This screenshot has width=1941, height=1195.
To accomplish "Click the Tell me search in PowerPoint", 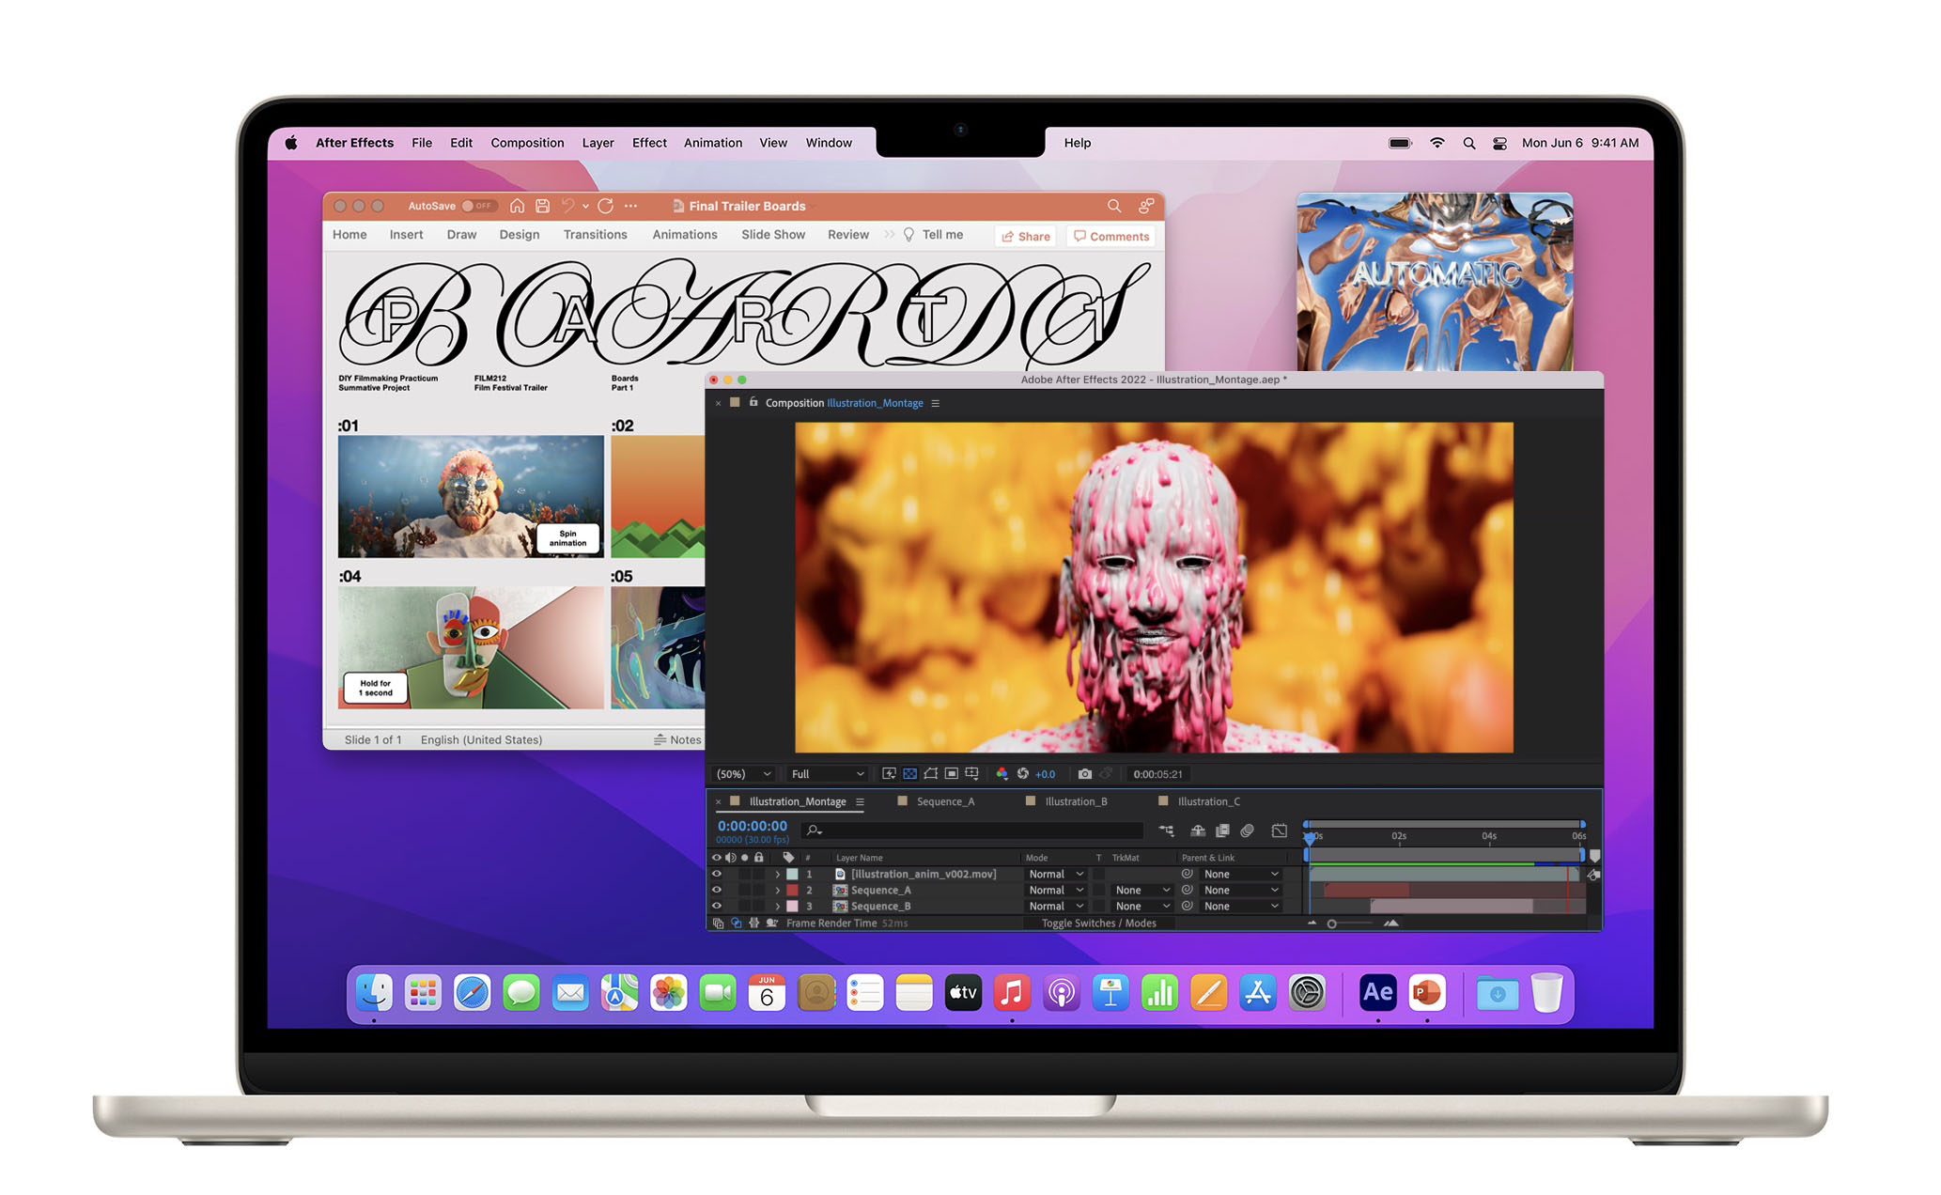I will point(933,235).
